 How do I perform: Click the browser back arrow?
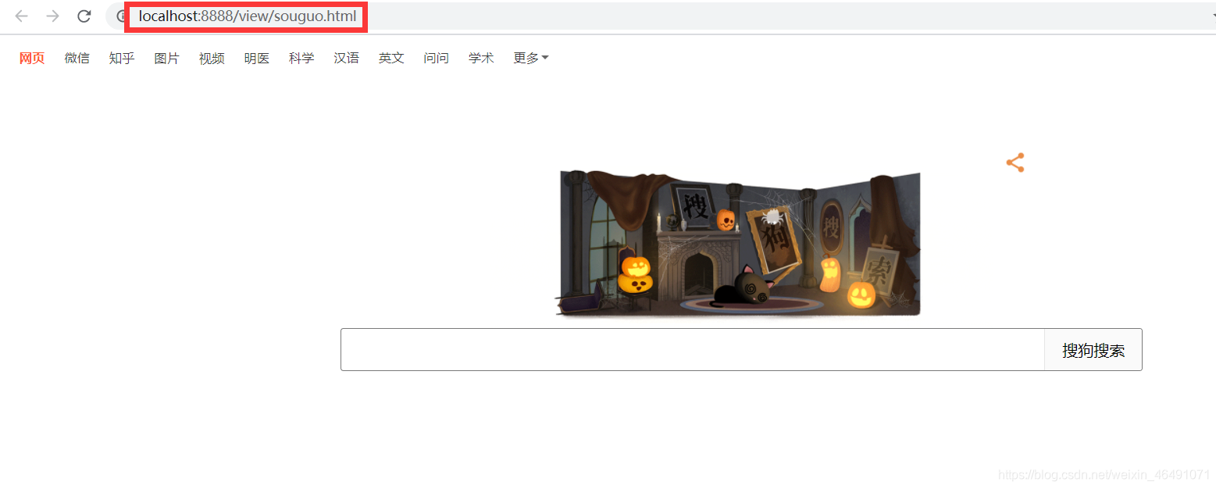point(21,16)
